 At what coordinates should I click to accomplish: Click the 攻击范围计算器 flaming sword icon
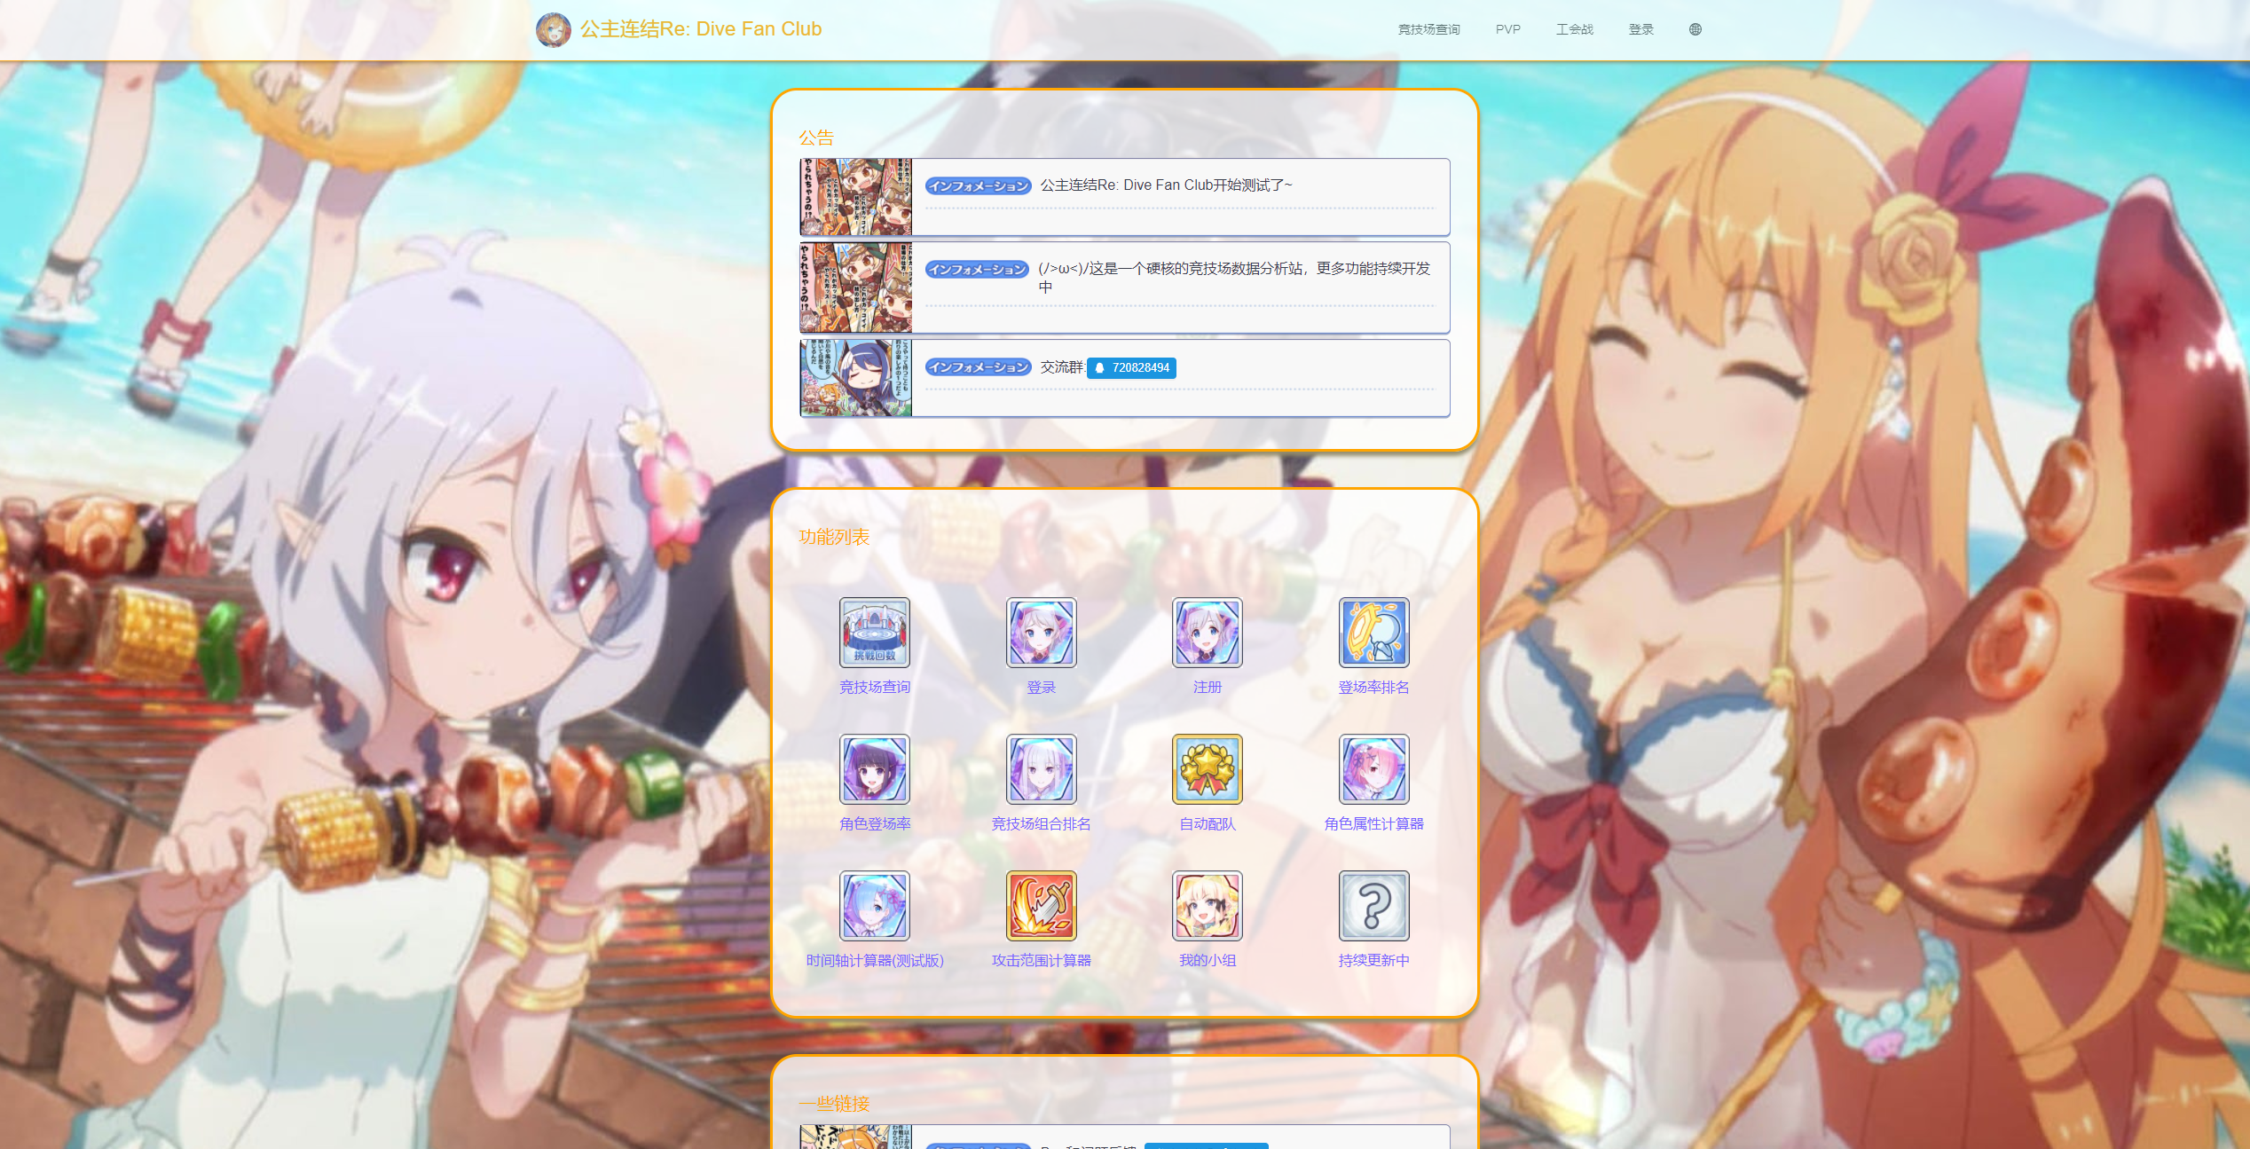[1041, 906]
